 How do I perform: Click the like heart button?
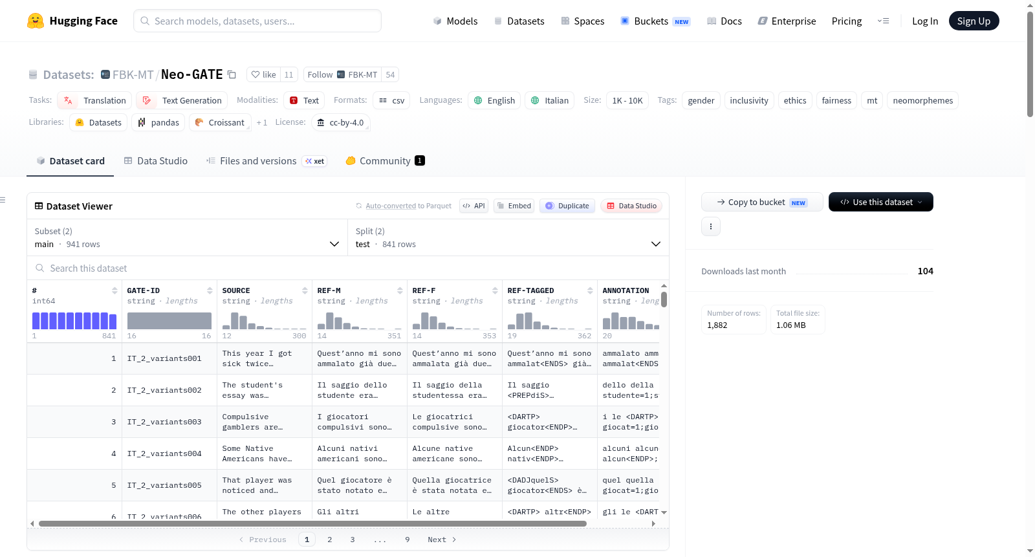[263, 75]
